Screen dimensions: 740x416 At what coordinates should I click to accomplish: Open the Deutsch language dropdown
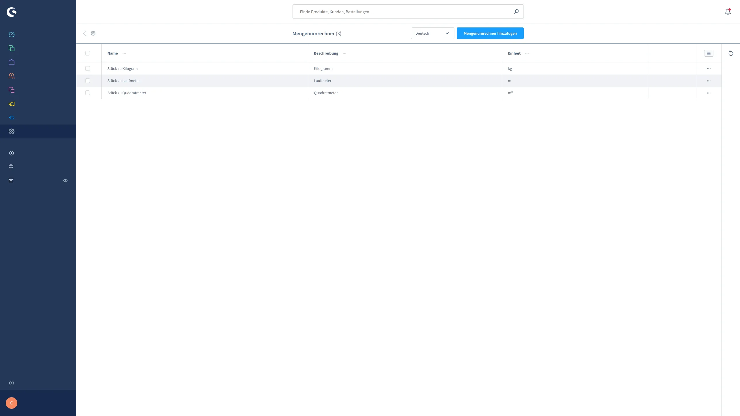click(432, 33)
